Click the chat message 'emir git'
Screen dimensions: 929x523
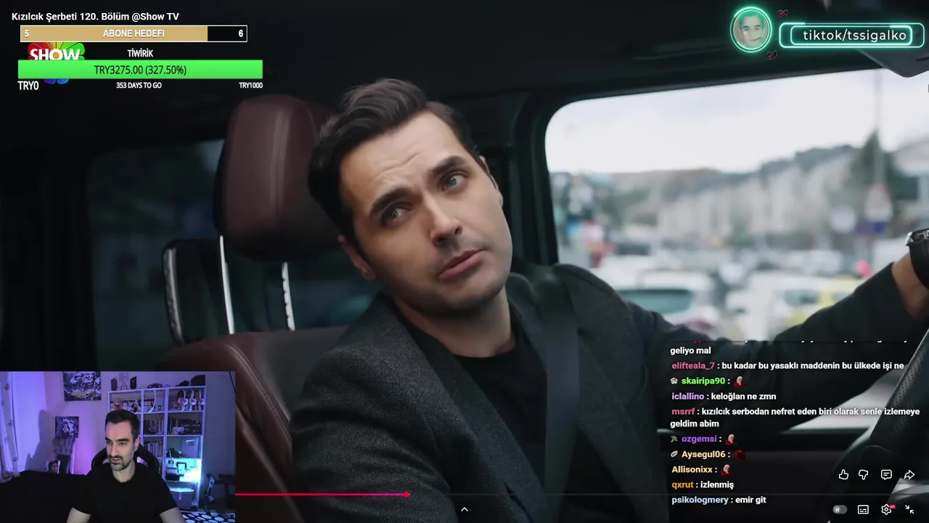(x=750, y=500)
